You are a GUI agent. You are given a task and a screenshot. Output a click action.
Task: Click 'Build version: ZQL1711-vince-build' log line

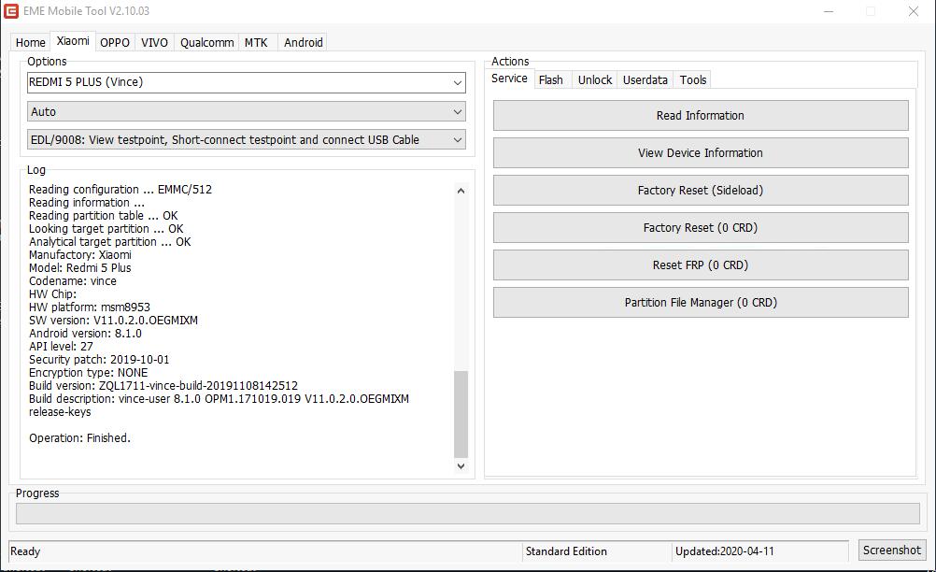click(x=163, y=386)
